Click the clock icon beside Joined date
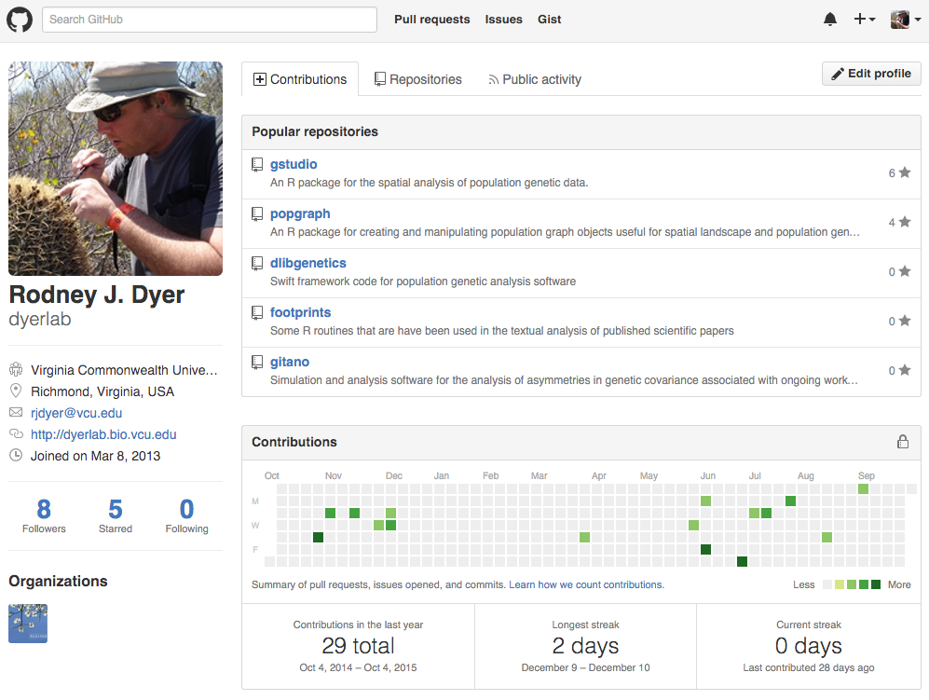This screenshot has width=929, height=700. point(16,455)
